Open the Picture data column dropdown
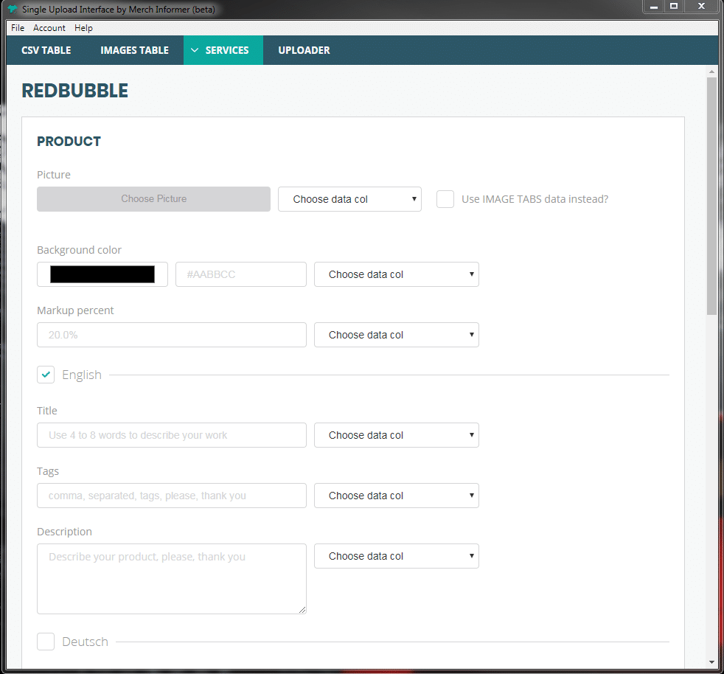The image size is (724, 674). click(x=349, y=199)
